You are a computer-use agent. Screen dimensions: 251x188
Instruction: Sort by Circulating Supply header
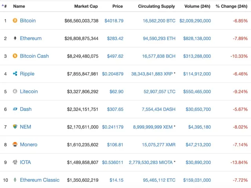[x=156, y=6]
